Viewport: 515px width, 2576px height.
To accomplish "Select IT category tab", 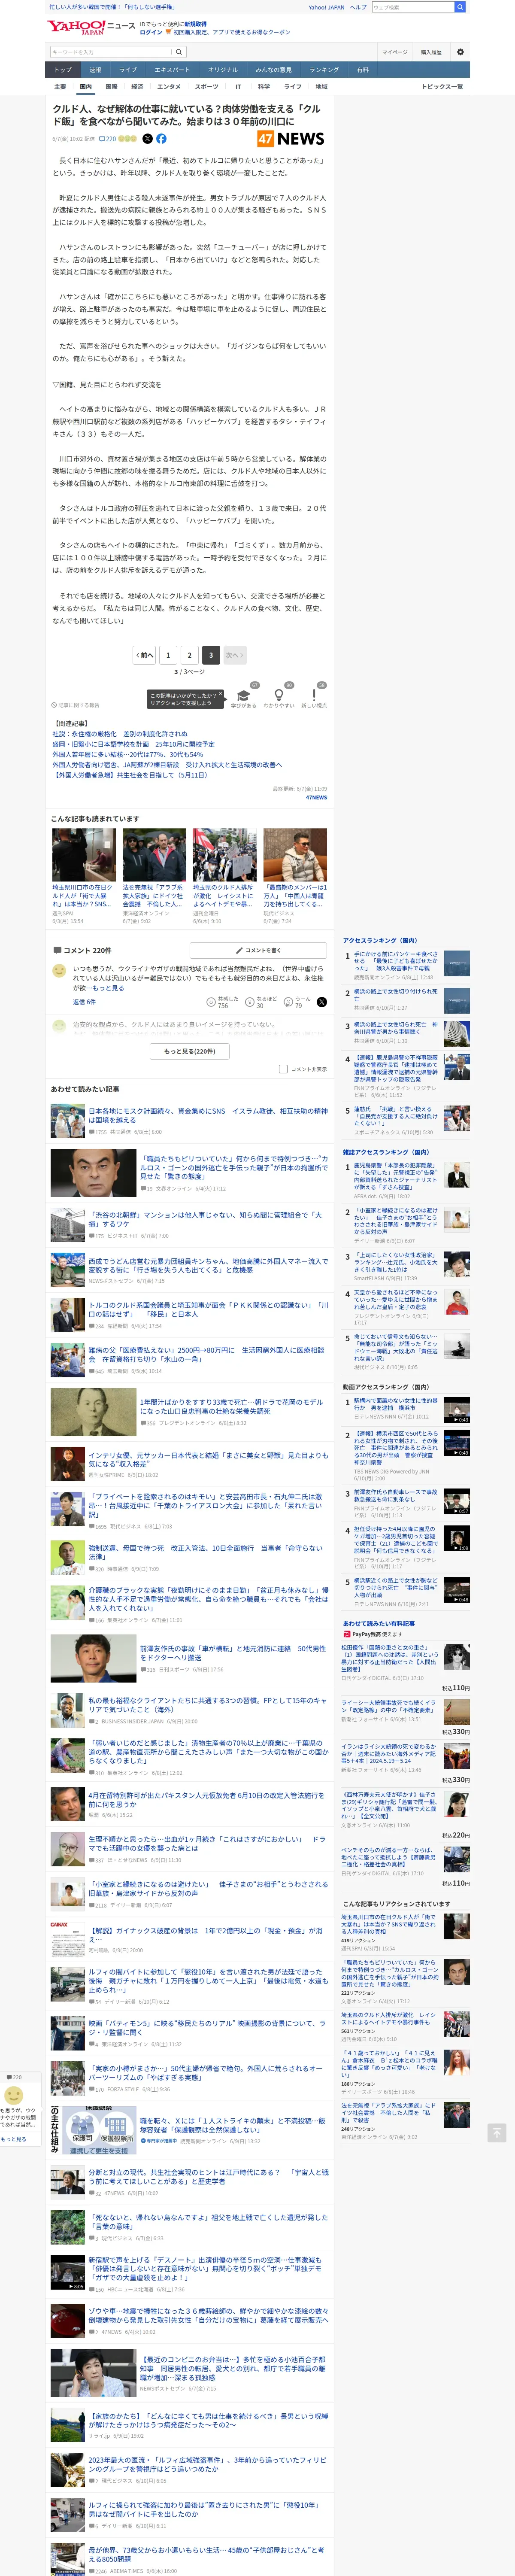I will (x=238, y=87).
